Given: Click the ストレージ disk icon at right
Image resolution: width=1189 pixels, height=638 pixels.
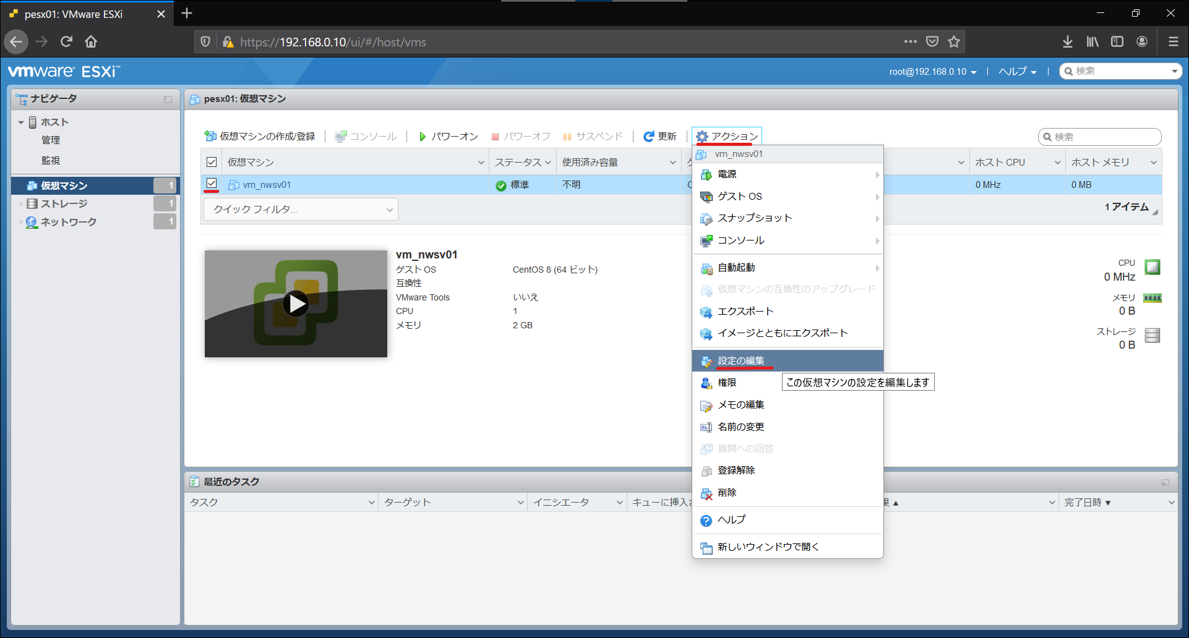Looking at the screenshot, I should click(1152, 336).
